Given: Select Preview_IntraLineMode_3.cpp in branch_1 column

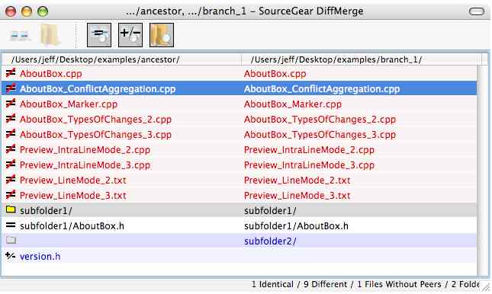Looking at the screenshot, I should 310,165.
